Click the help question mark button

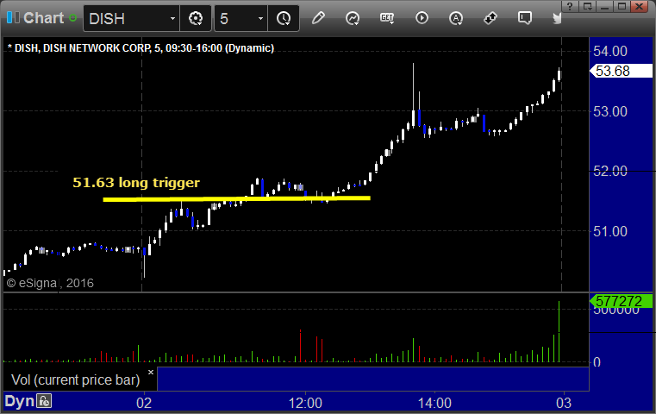tap(571, 6)
